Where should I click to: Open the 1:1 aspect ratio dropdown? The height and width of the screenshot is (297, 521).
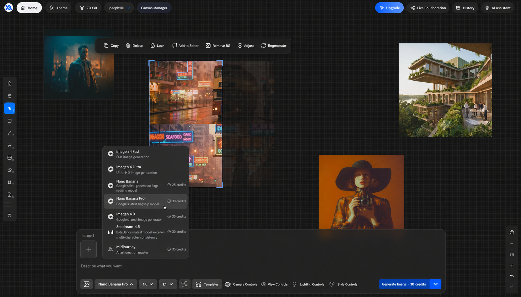click(168, 284)
